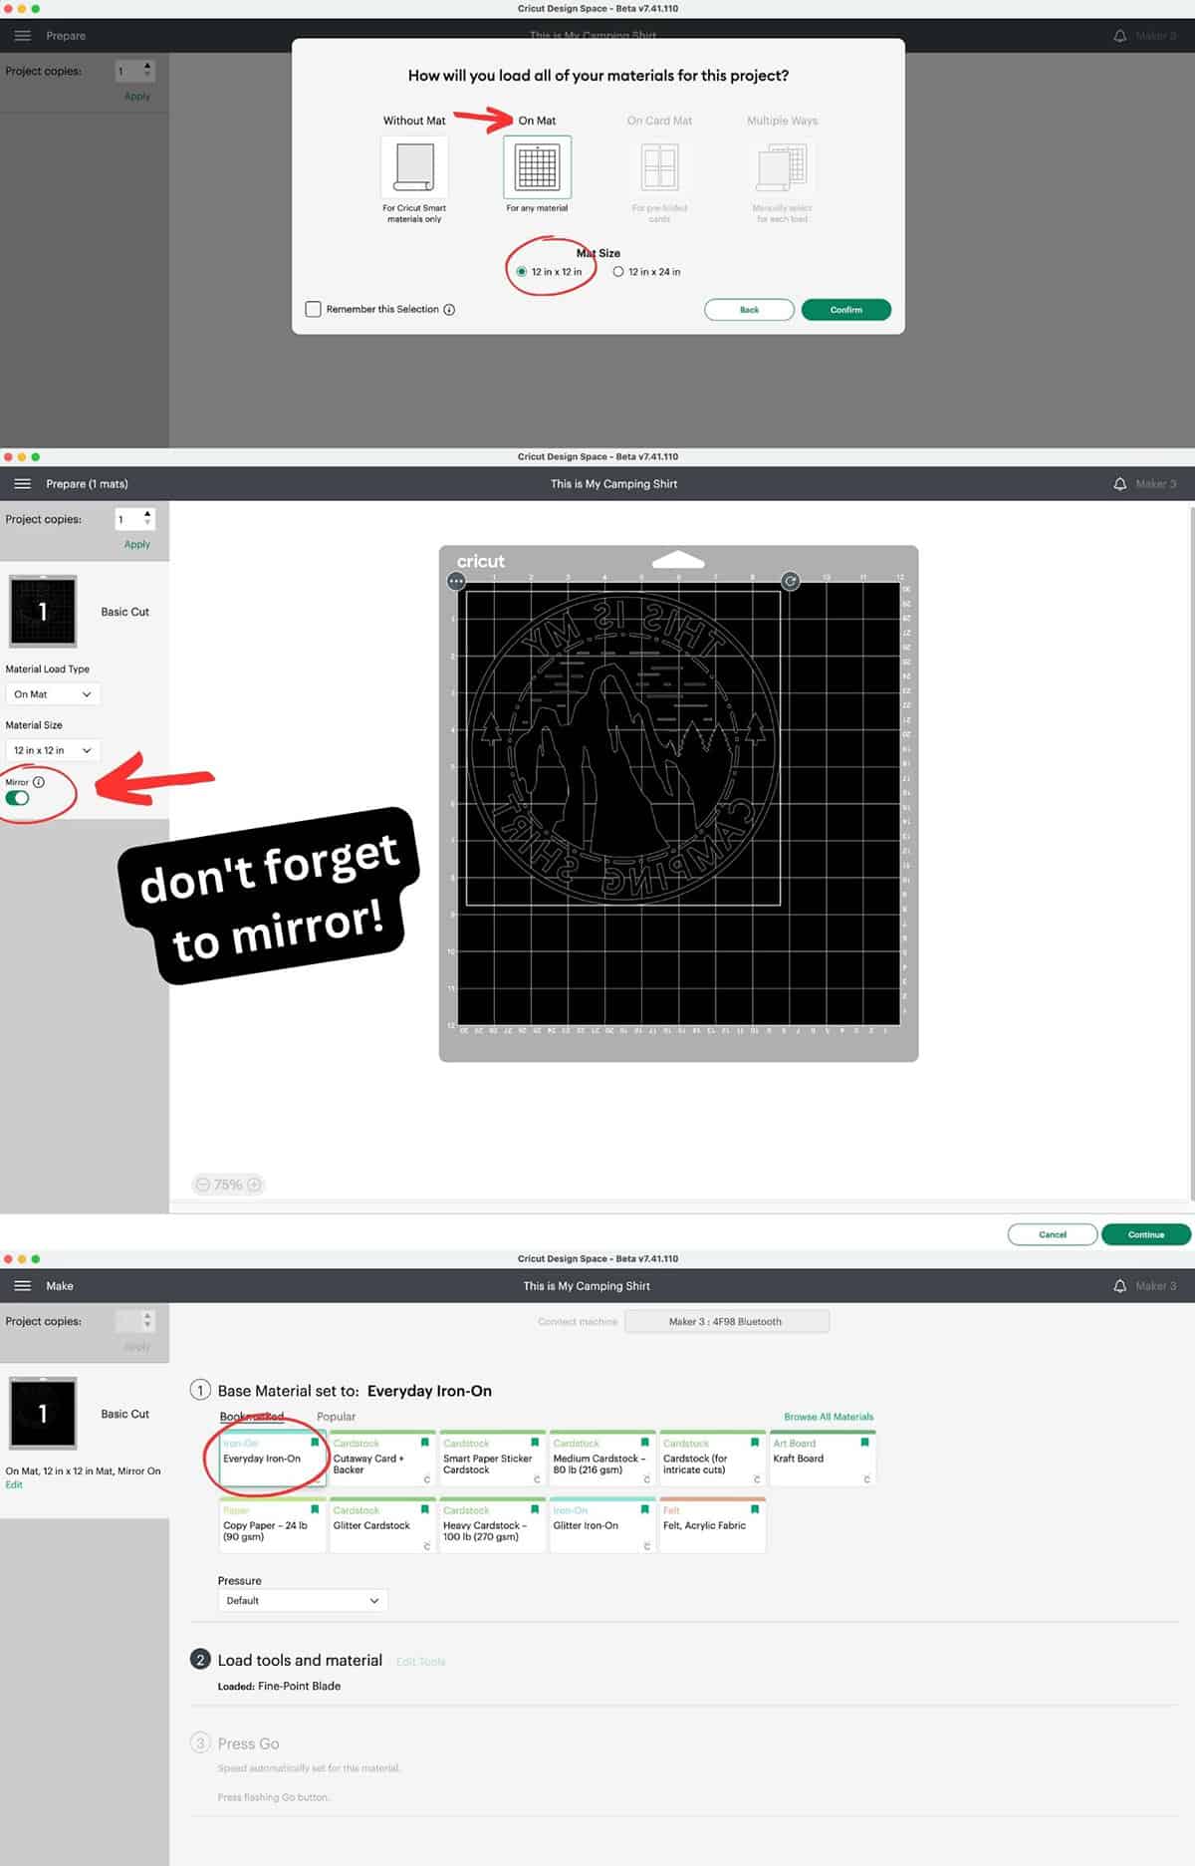Check Remember this Selection box

313,310
